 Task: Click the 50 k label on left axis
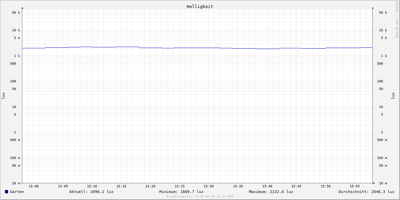pyautogui.click(x=16, y=13)
